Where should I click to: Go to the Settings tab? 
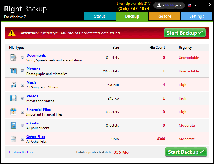(x=196, y=16)
